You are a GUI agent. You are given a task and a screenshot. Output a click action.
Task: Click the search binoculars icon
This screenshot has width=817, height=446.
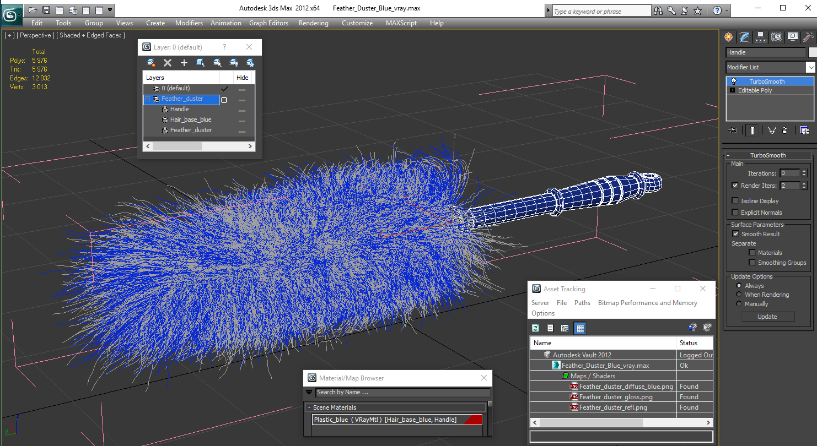click(658, 10)
